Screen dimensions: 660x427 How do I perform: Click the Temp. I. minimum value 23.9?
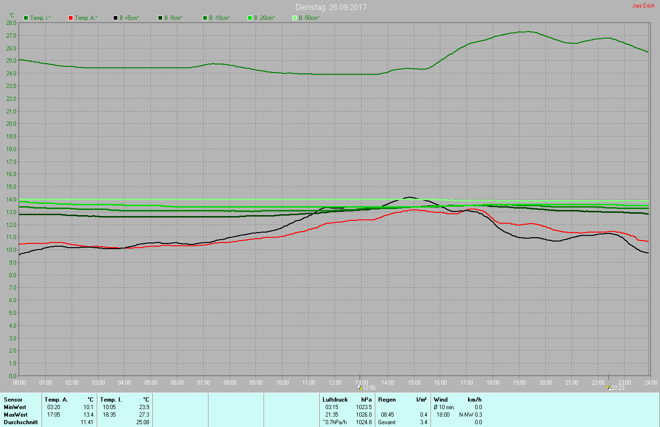pos(144,407)
